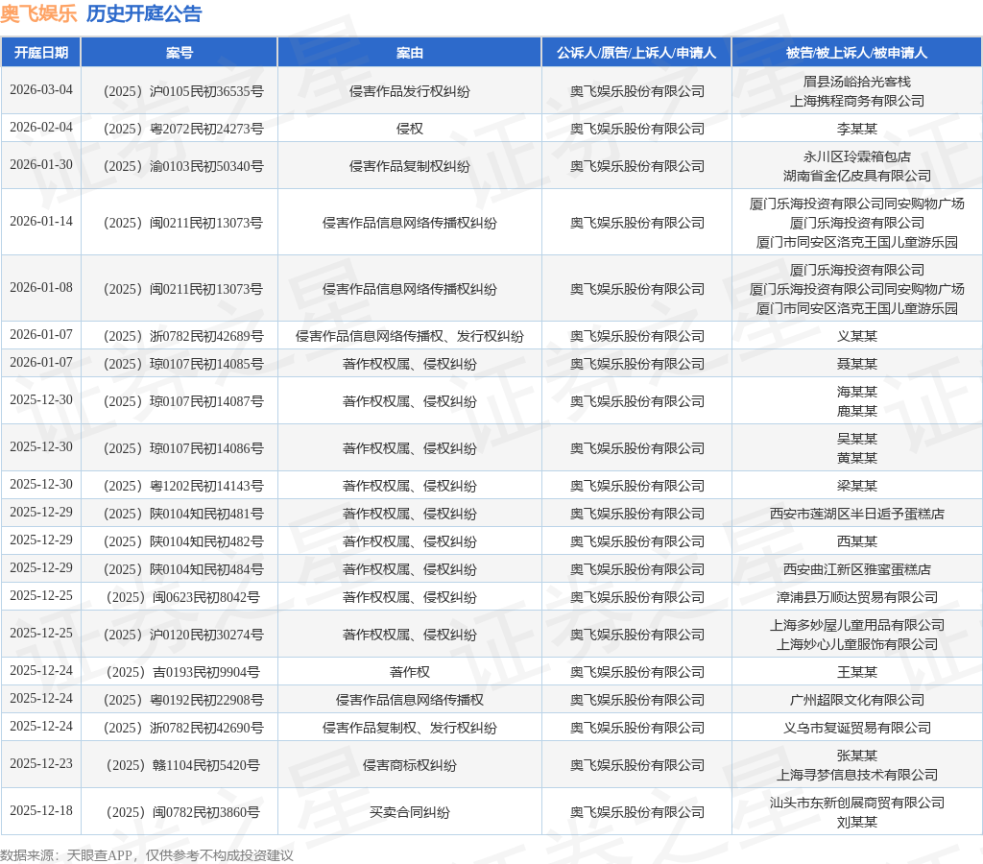This screenshot has width=983, height=864.
Task: Select case number (2025)粤0192民初22908号
Action: pos(183,701)
